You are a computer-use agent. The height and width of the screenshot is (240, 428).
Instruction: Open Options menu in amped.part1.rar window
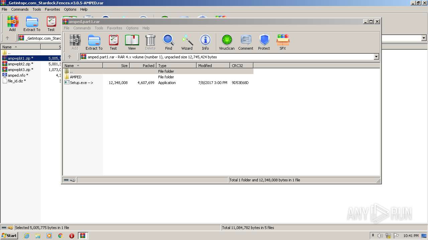pos(132,28)
